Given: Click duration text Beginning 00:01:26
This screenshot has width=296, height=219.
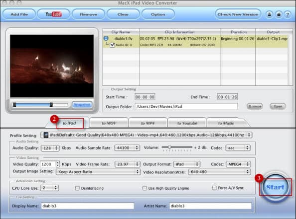Looking at the screenshot, I should [238, 39].
